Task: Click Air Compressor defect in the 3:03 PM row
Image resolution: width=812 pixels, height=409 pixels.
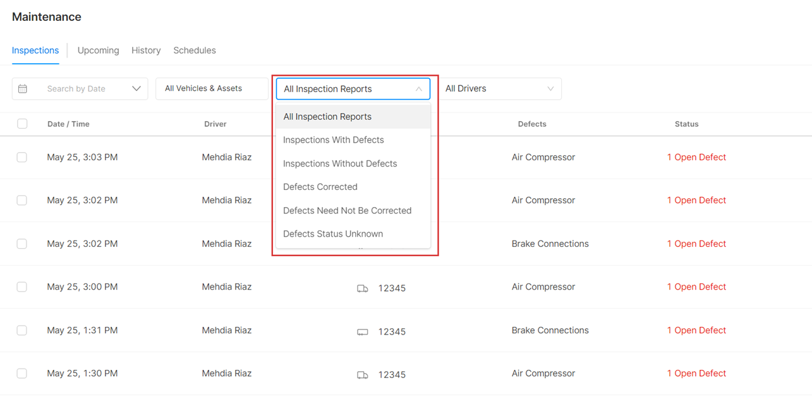Action: pyautogui.click(x=543, y=157)
